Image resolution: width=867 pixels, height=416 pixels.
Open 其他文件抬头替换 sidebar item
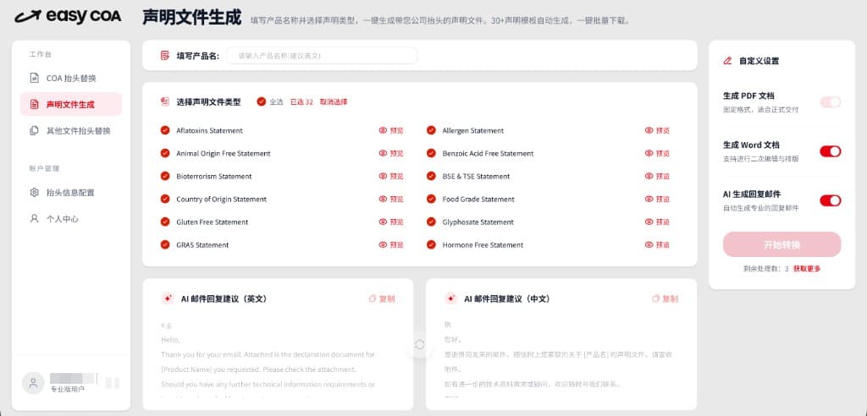coord(71,131)
